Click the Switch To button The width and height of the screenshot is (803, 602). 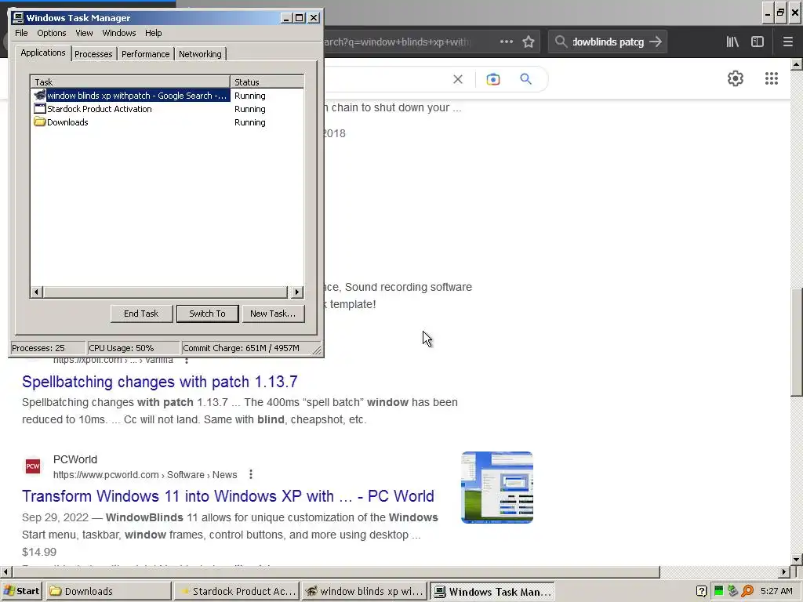click(x=207, y=314)
